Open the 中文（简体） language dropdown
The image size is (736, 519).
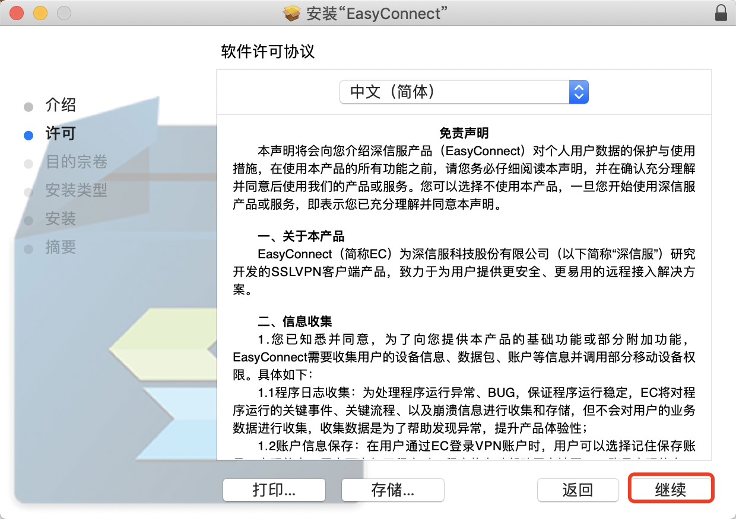[464, 92]
